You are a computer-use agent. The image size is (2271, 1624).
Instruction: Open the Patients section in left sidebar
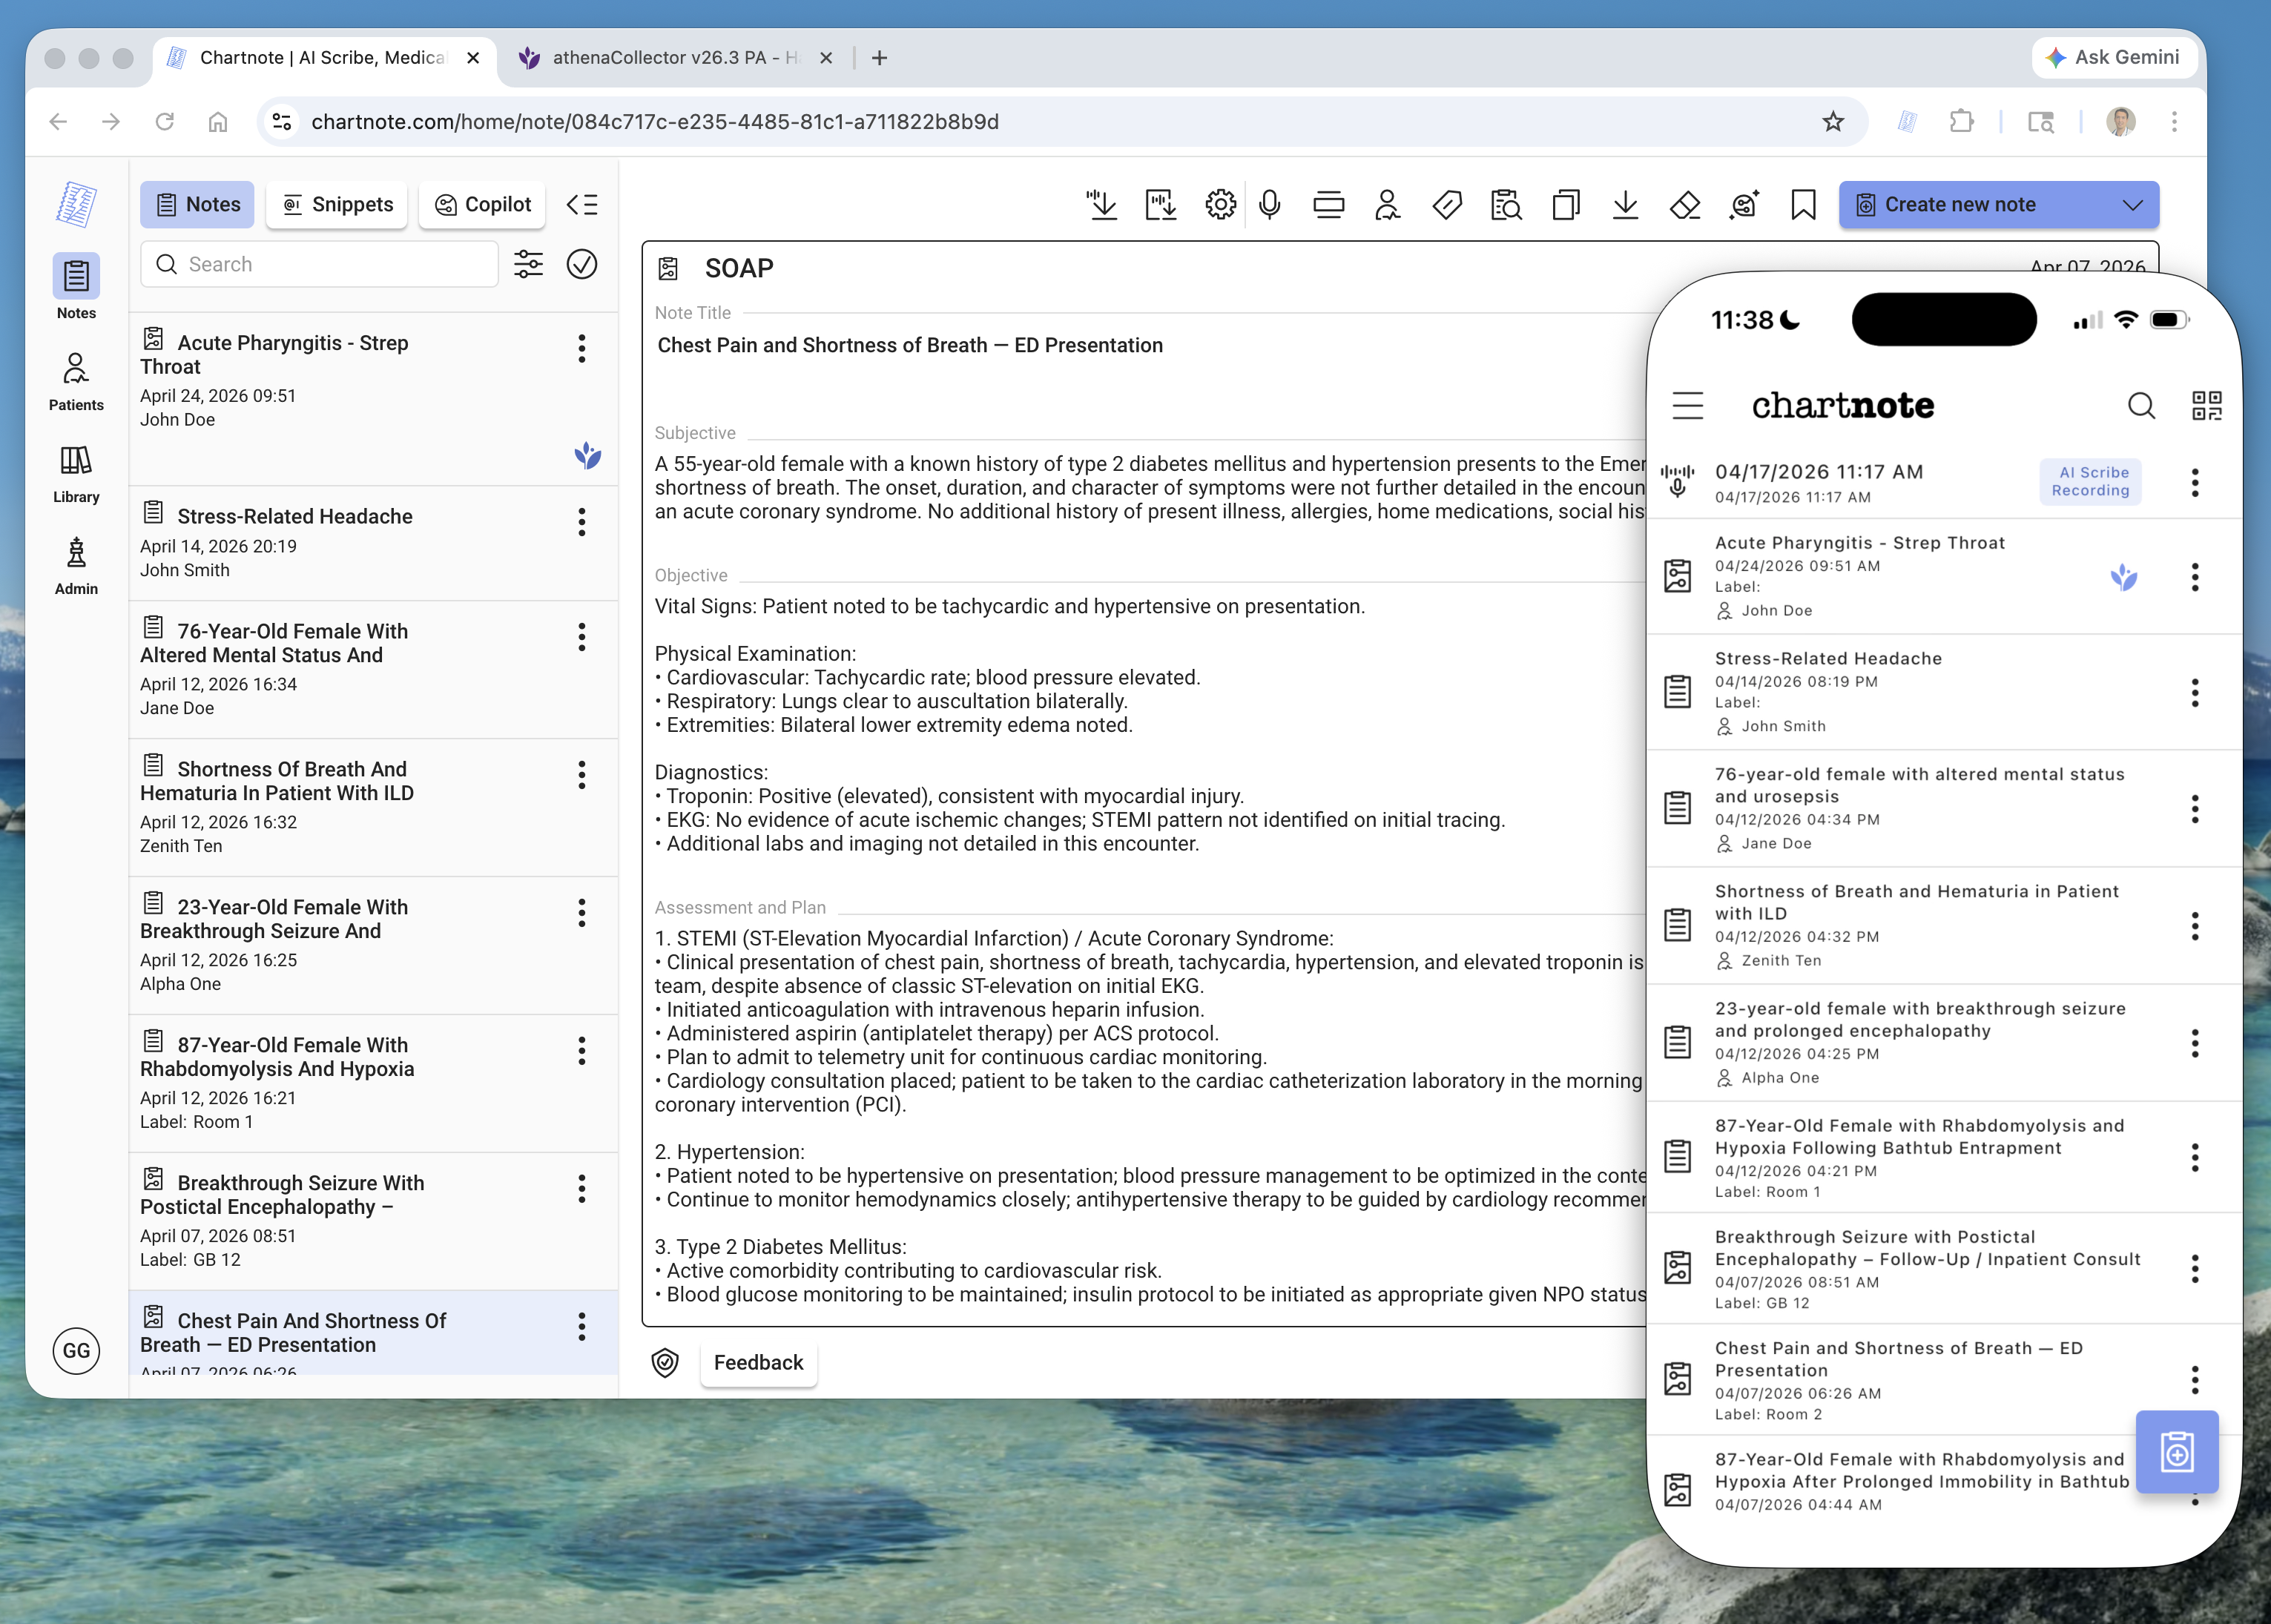(76, 381)
